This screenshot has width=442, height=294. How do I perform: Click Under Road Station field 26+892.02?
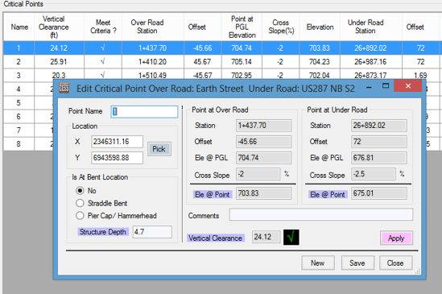pyautogui.click(x=379, y=126)
